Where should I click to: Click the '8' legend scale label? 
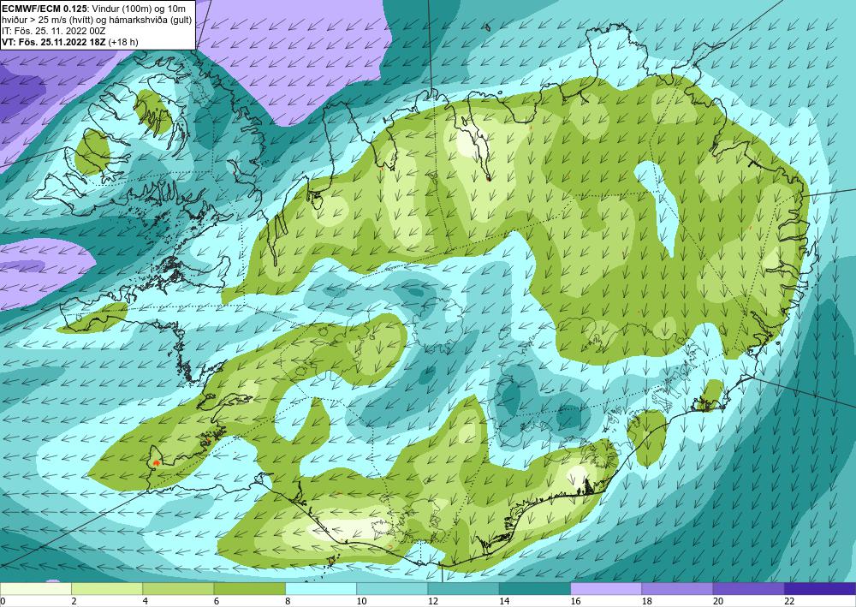pyautogui.click(x=288, y=602)
